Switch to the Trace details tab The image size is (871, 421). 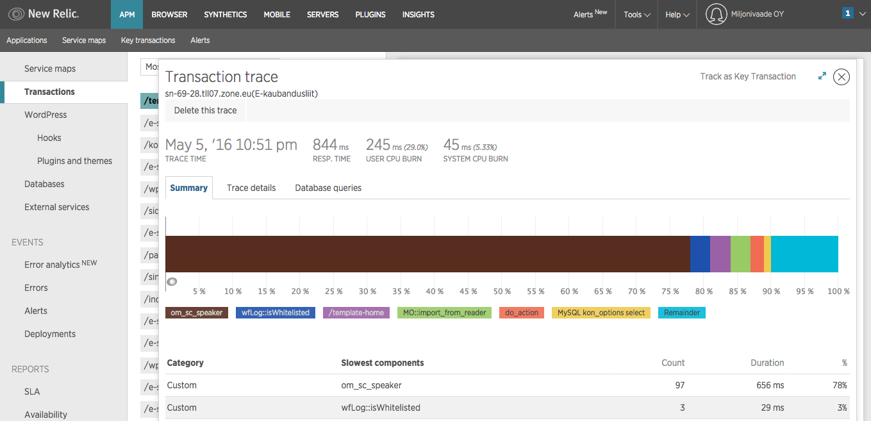click(251, 188)
